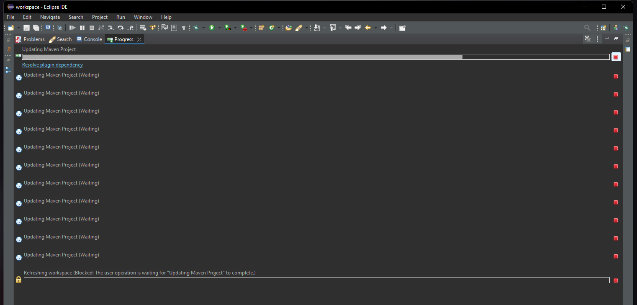
Task: Click the Debug bug launch icon
Action: click(x=195, y=28)
